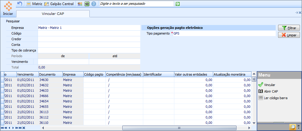Click the Atualização monetária column header
The image size is (302, 131).
click(x=232, y=74)
